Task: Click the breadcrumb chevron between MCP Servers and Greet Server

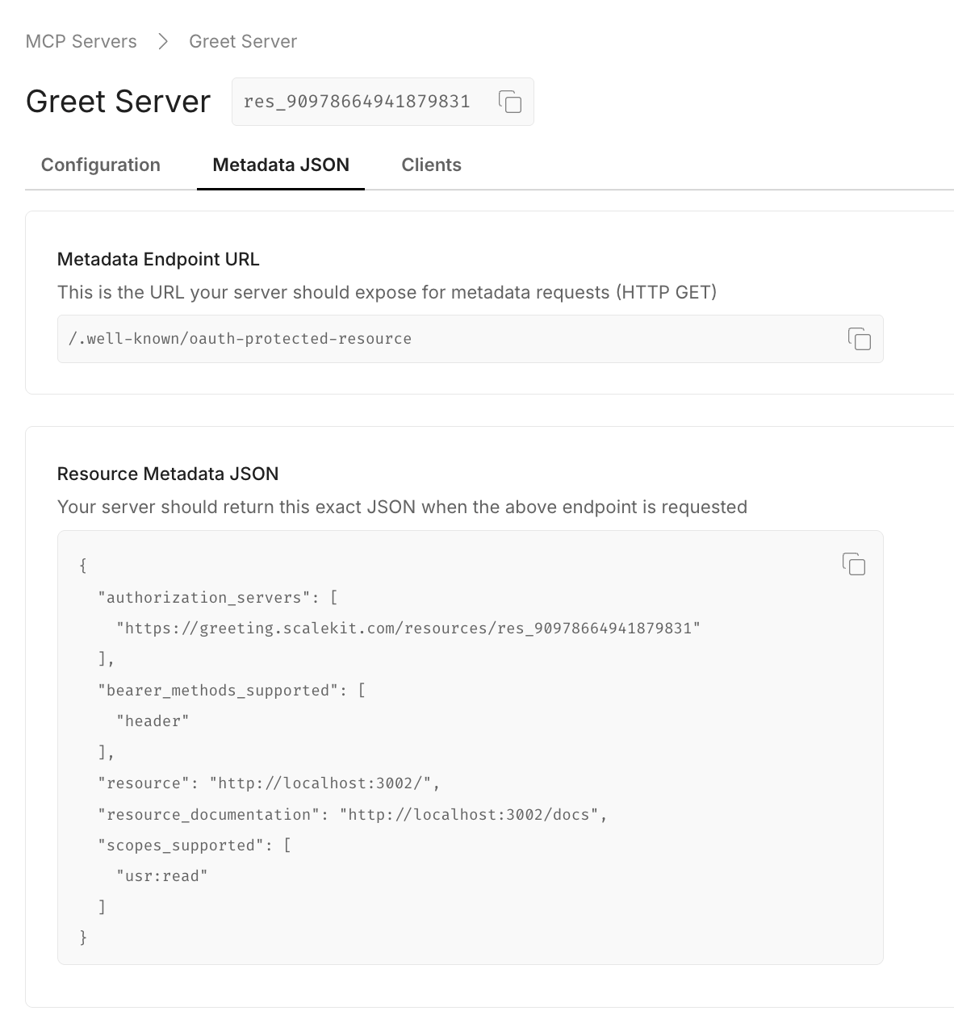Action: click(162, 40)
